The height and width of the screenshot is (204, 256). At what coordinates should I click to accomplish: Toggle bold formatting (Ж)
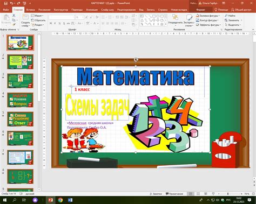point(51,24)
